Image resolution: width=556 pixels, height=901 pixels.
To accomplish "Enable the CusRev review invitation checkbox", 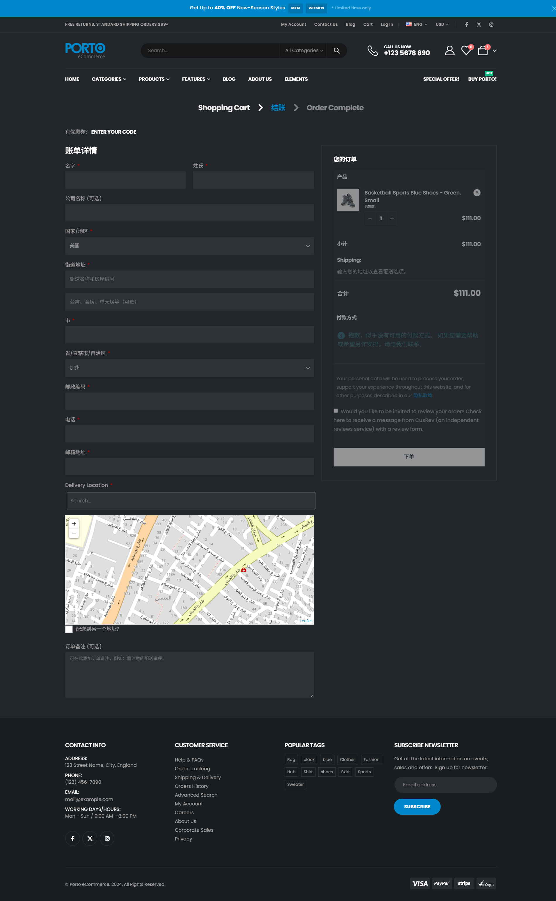I will click(x=336, y=411).
